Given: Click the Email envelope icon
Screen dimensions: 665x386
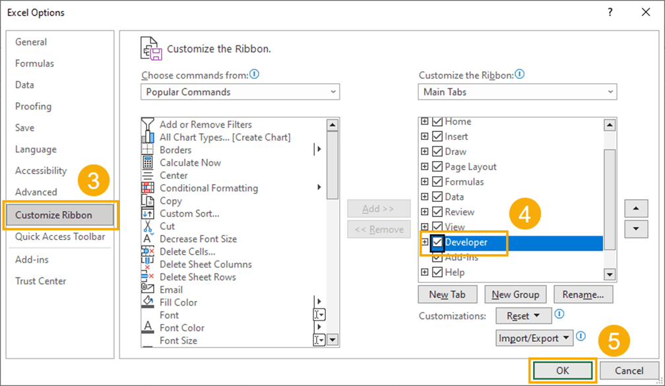Looking at the screenshot, I should [148, 288].
